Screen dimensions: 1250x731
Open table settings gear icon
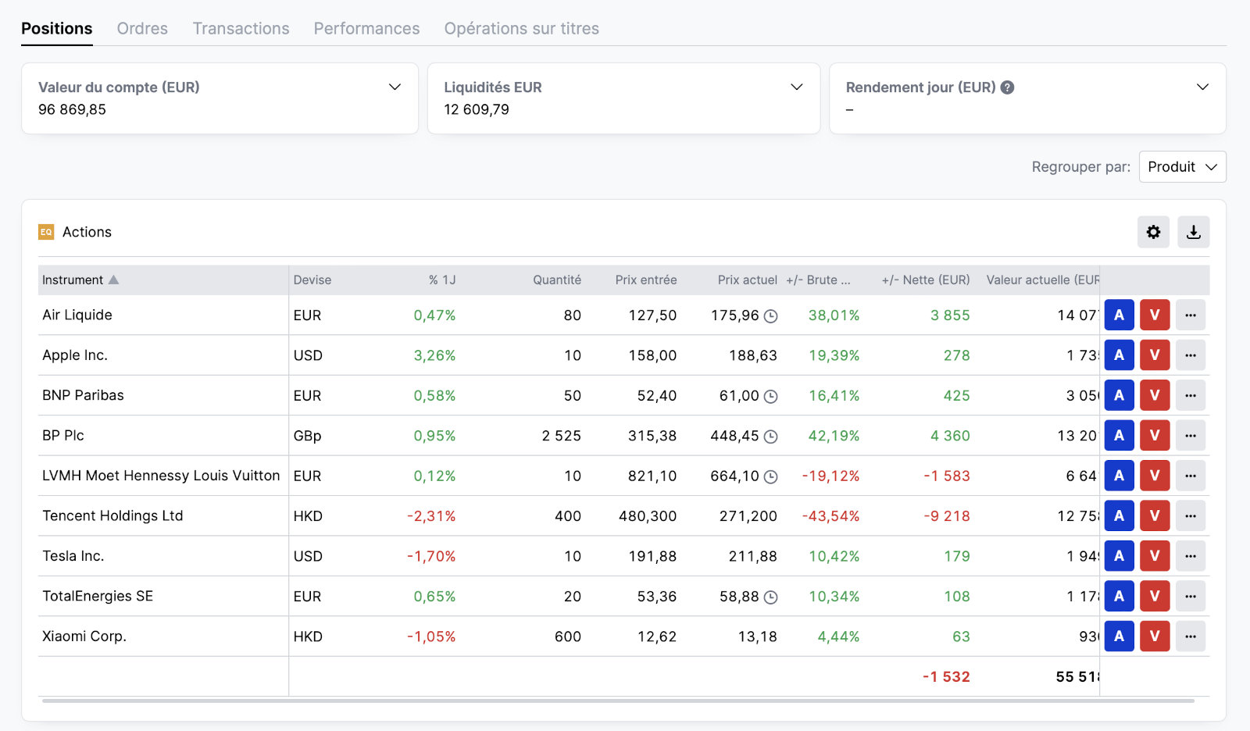[1153, 232]
